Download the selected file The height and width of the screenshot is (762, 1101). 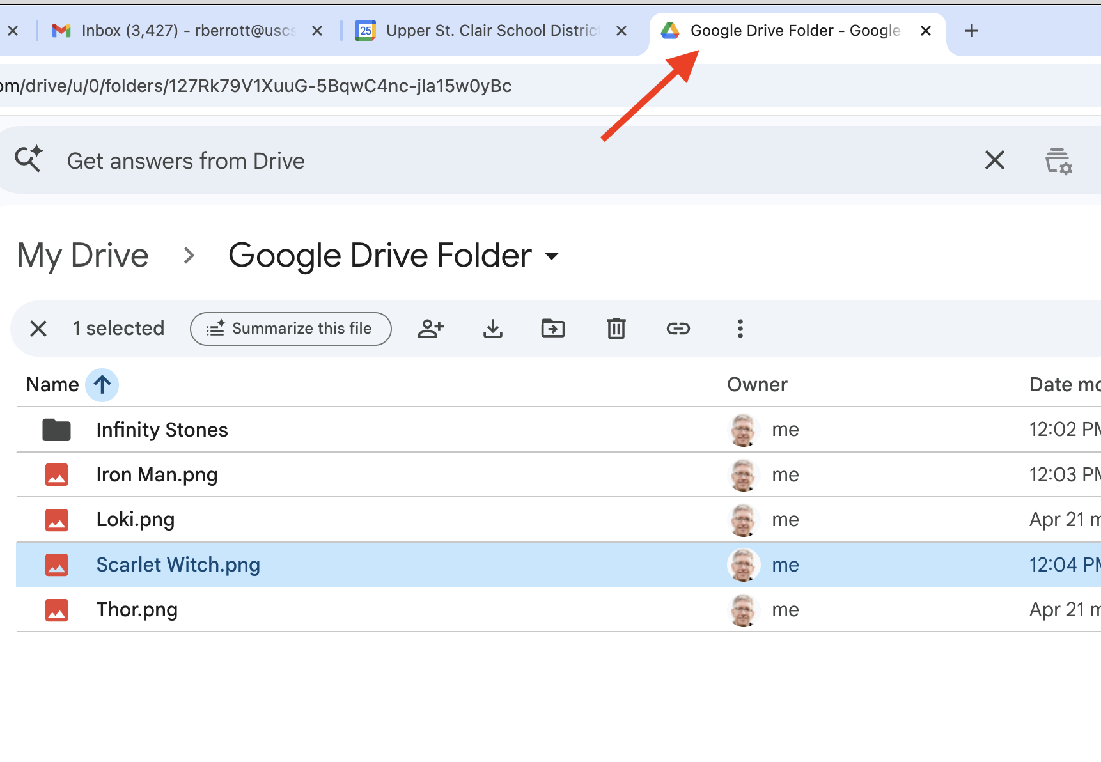[492, 329]
